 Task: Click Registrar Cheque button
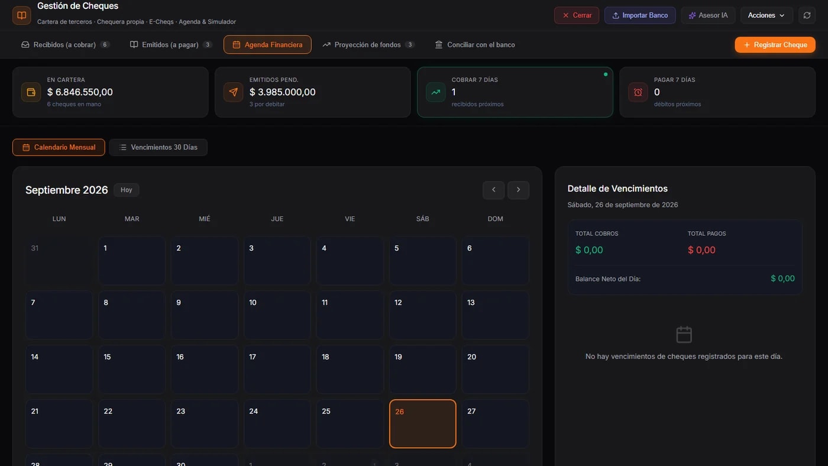[x=775, y=45]
